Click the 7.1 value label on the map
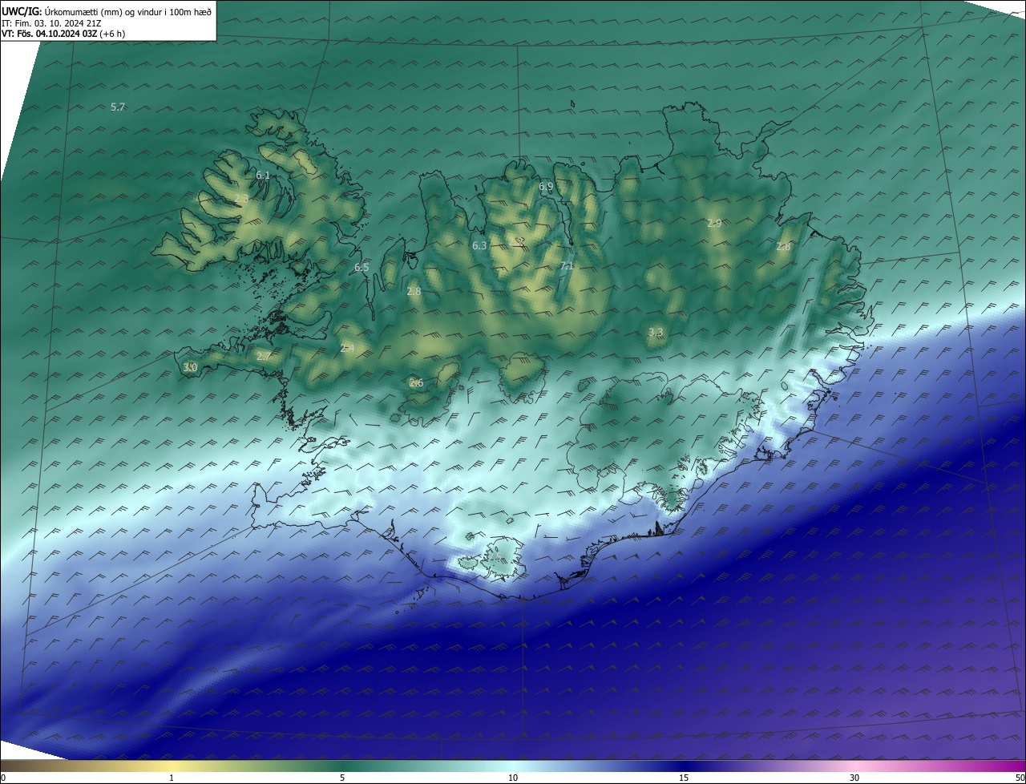This screenshot has height=784, width=1026. point(567,266)
